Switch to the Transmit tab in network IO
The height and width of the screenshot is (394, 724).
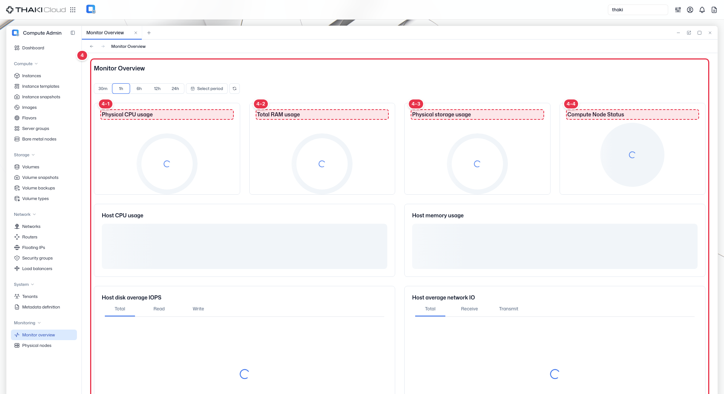509,309
